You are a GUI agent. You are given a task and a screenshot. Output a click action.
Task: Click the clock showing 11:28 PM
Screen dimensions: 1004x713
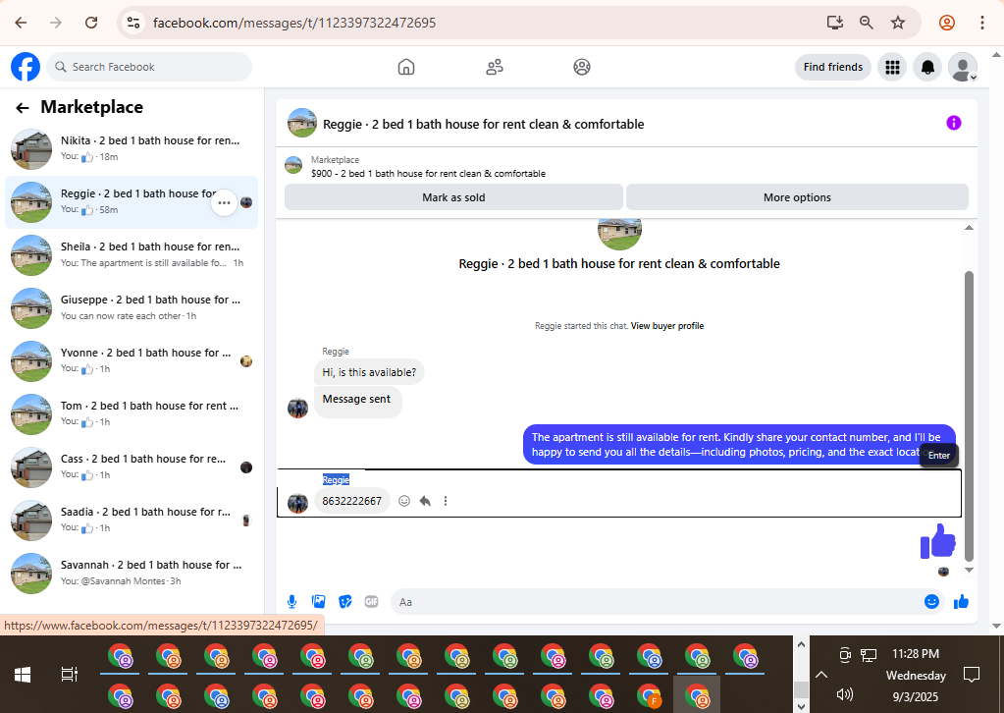[916, 654]
